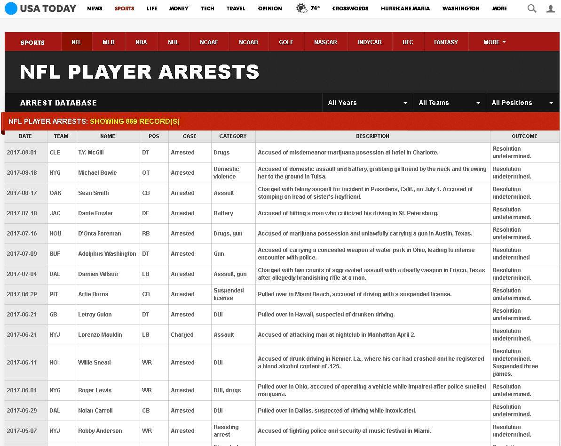Click the name Nolan Carroll
The width and height of the screenshot is (561, 446).
coord(95,411)
